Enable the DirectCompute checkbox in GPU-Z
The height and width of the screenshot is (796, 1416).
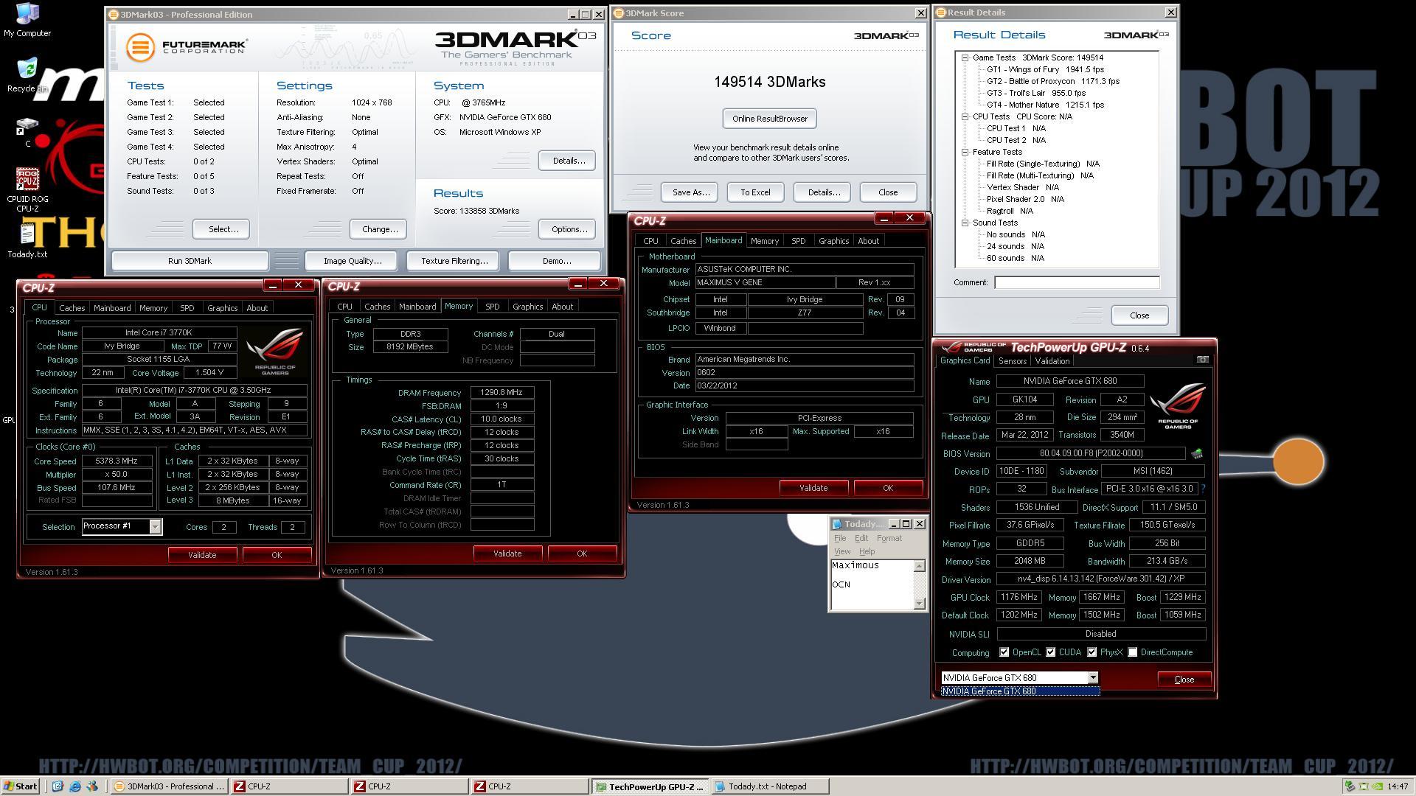[1133, 652]
